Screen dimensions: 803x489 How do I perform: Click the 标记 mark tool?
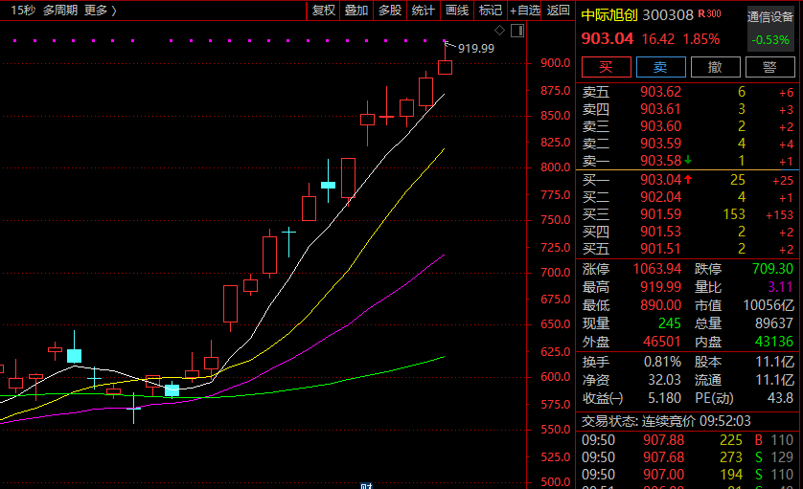[x=491, y=11]
